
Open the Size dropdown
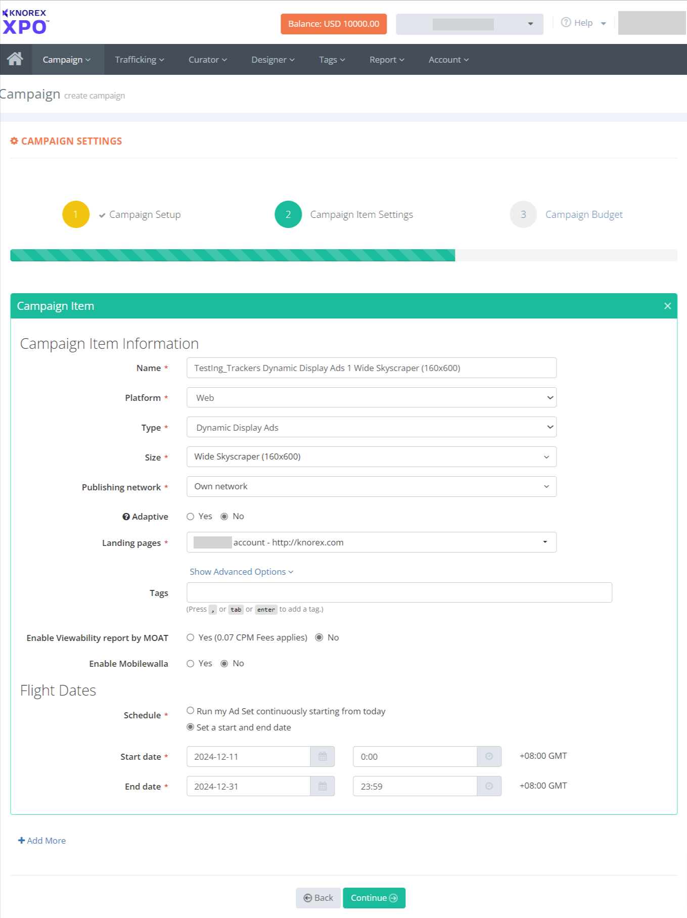(x=371, y=457)
